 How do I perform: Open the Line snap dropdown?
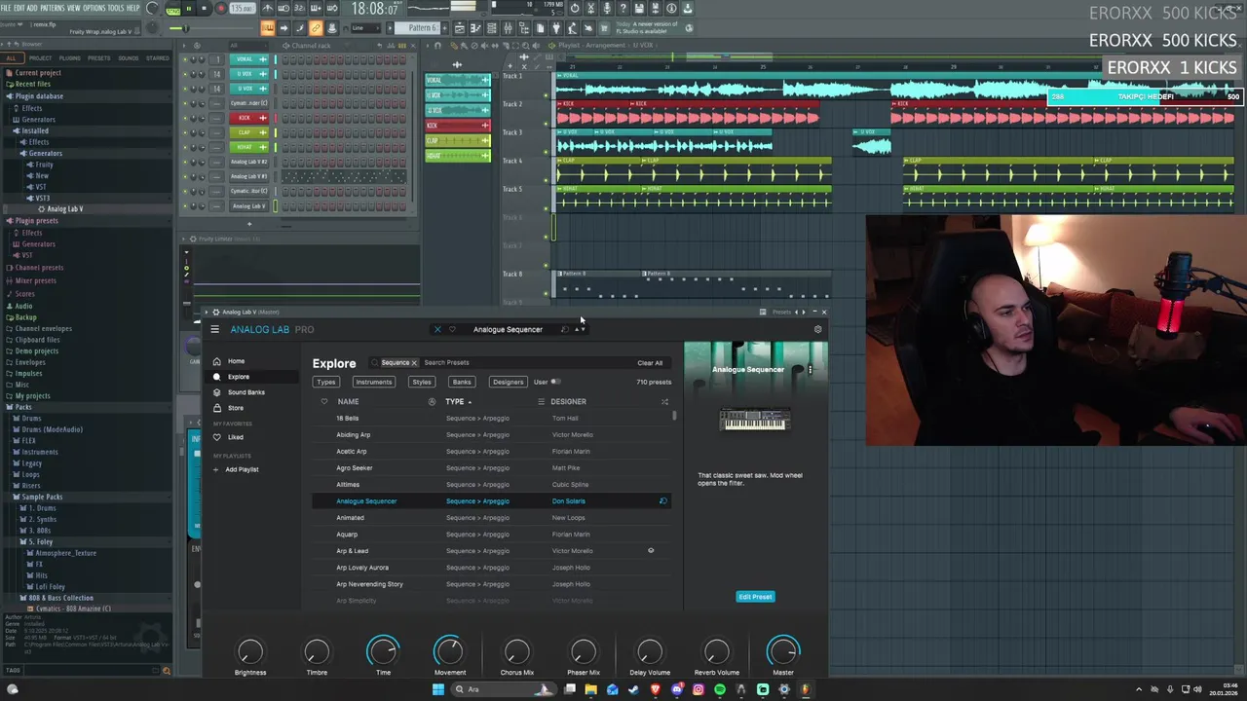[x=366, y=27]
